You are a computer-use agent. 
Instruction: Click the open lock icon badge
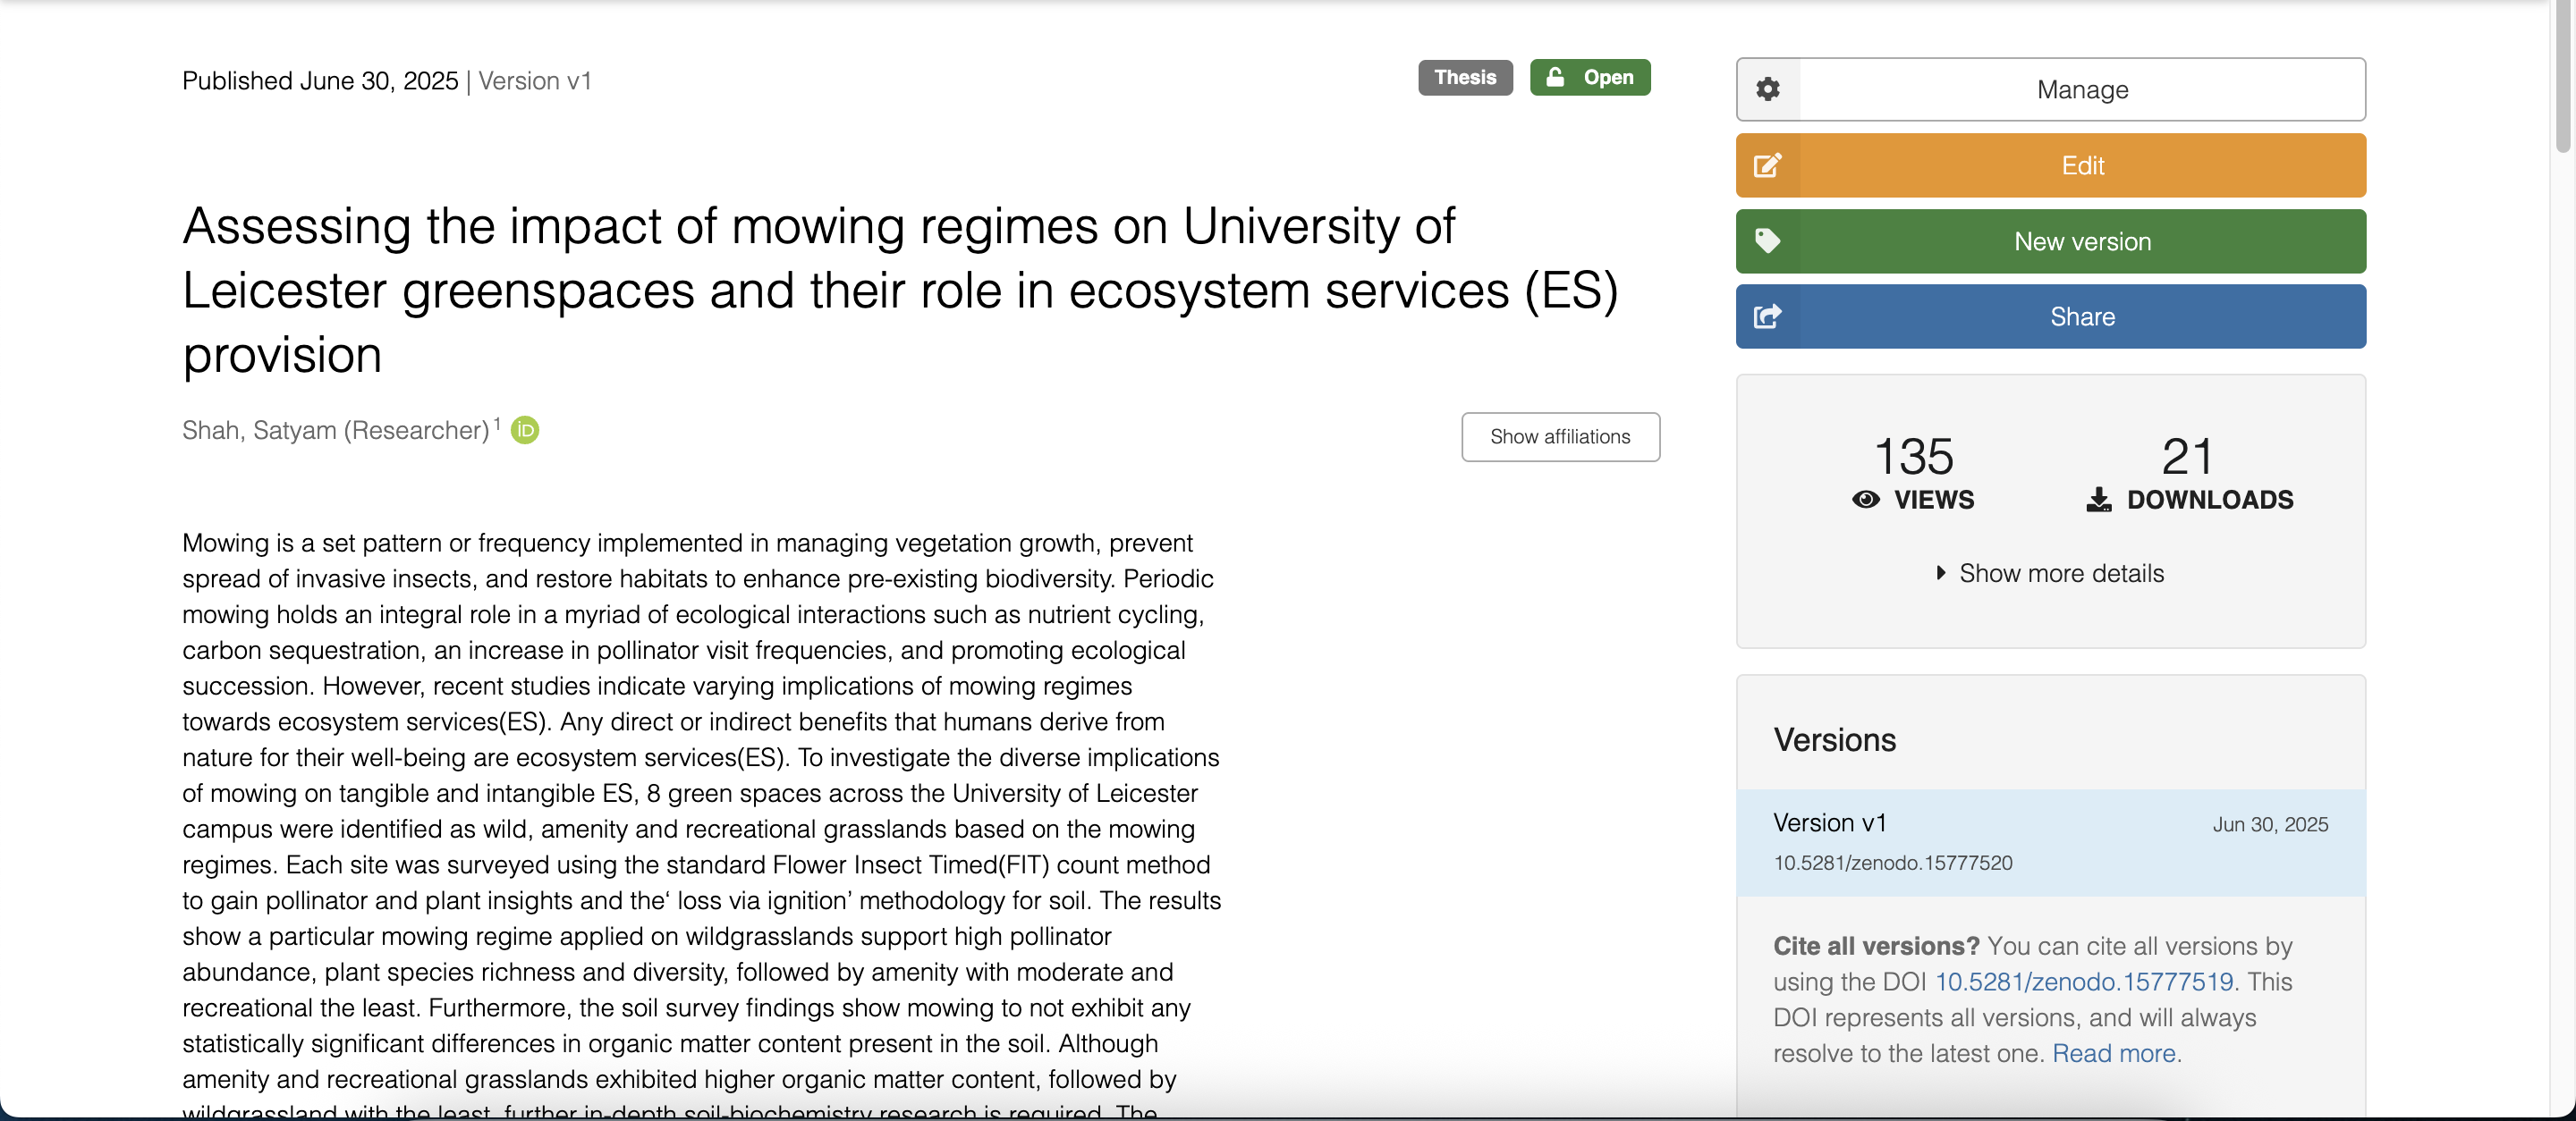tap(1555, 78)
